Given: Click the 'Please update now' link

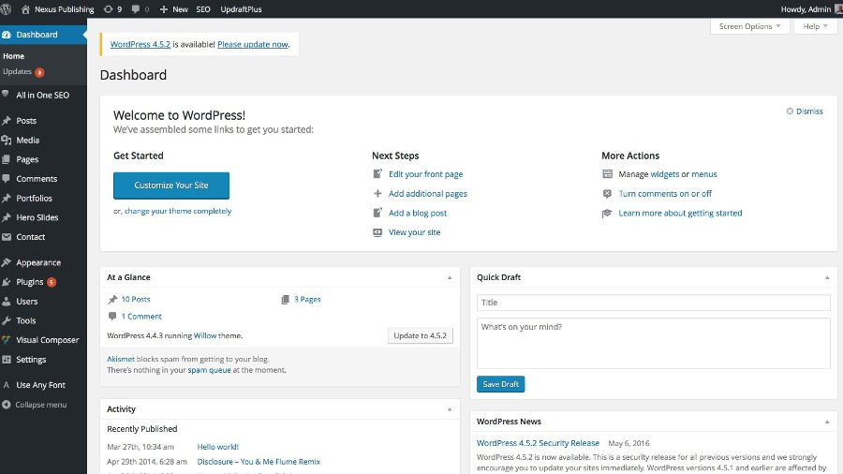Looking at the screenshot, I should click(252, 44).
